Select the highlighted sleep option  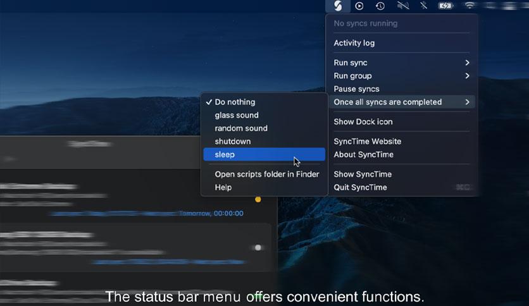(x=264, y=154)
